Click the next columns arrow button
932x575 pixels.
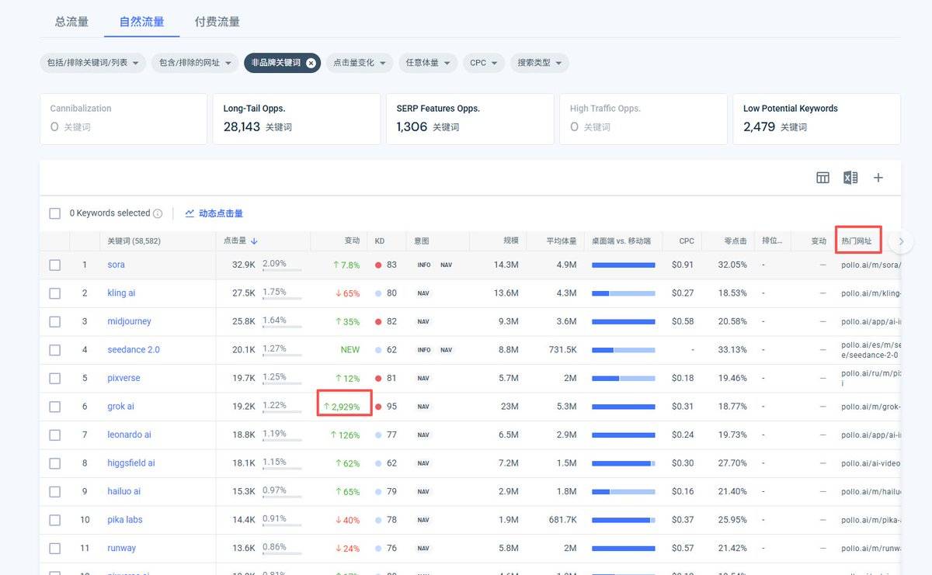pos(901,241)
